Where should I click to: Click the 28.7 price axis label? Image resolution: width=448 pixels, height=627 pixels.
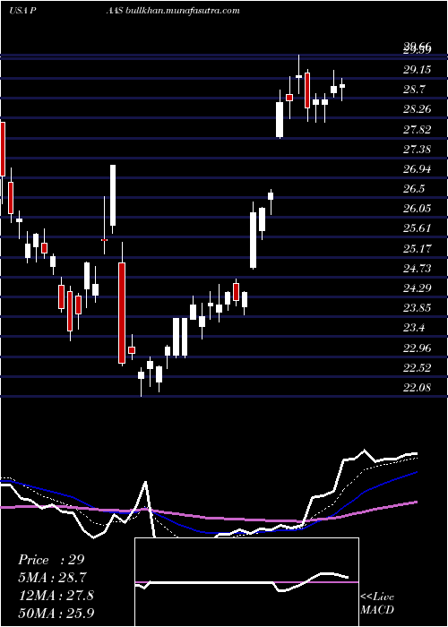(x=414, y=90)
